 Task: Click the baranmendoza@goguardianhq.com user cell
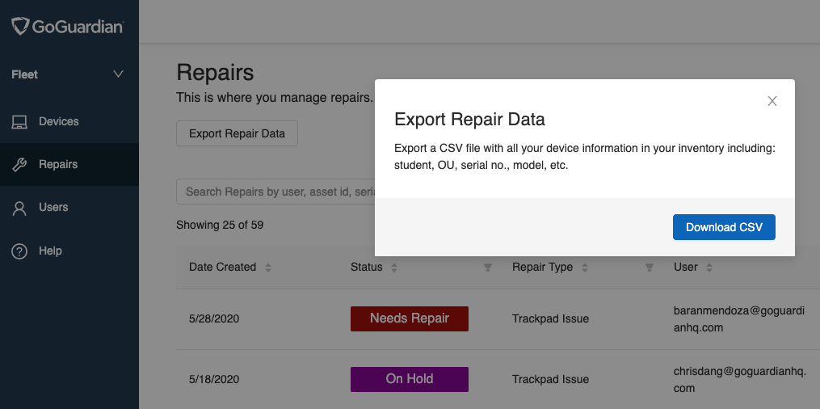pos(739,319)
